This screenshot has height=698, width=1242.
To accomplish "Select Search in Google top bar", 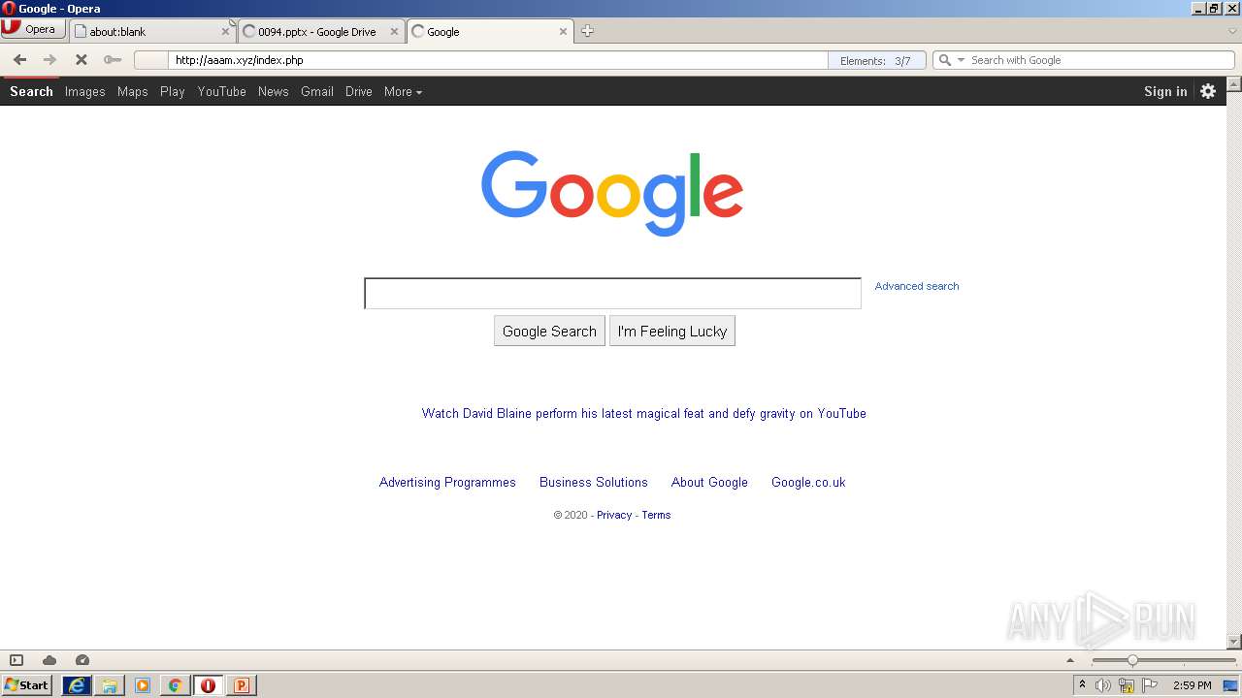I will point(31,91).
